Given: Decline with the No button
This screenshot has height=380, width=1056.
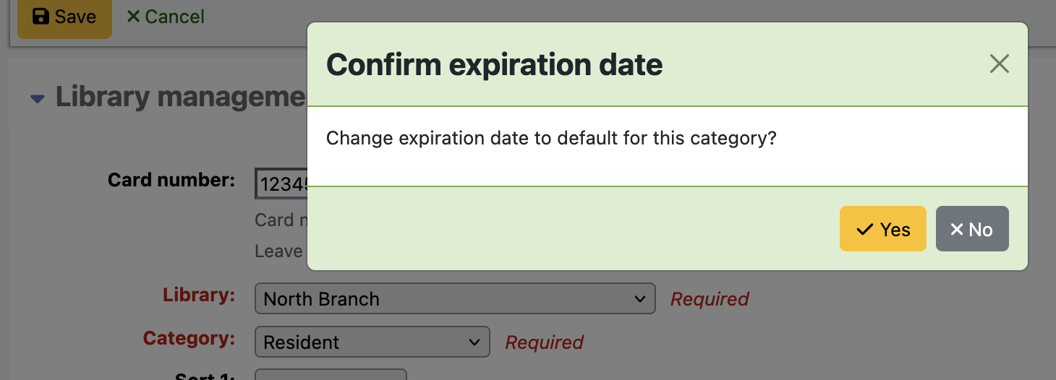Looking at the screenshot, I should (971, 230).
